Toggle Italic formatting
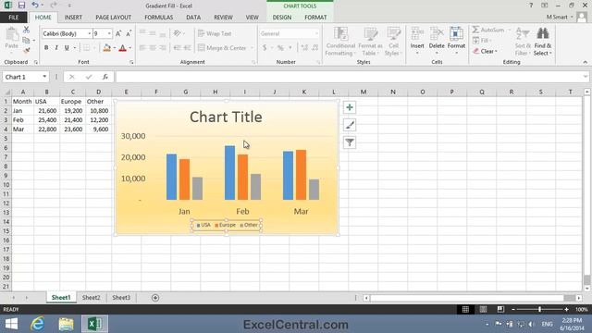This screenshot has width=592, height=333. click(x=56, y=48)
